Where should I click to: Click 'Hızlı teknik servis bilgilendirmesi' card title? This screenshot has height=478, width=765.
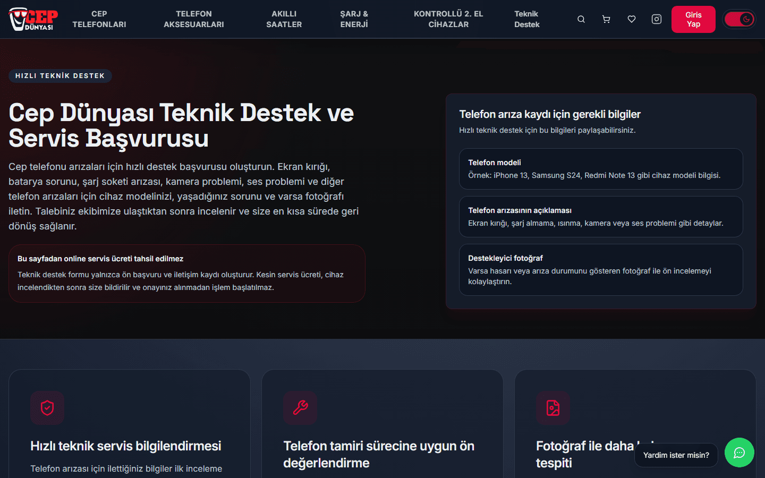point(126,446)
